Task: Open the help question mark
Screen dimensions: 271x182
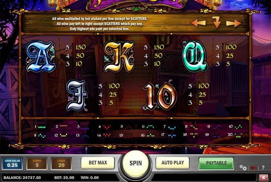Action: tap(263, 167)
